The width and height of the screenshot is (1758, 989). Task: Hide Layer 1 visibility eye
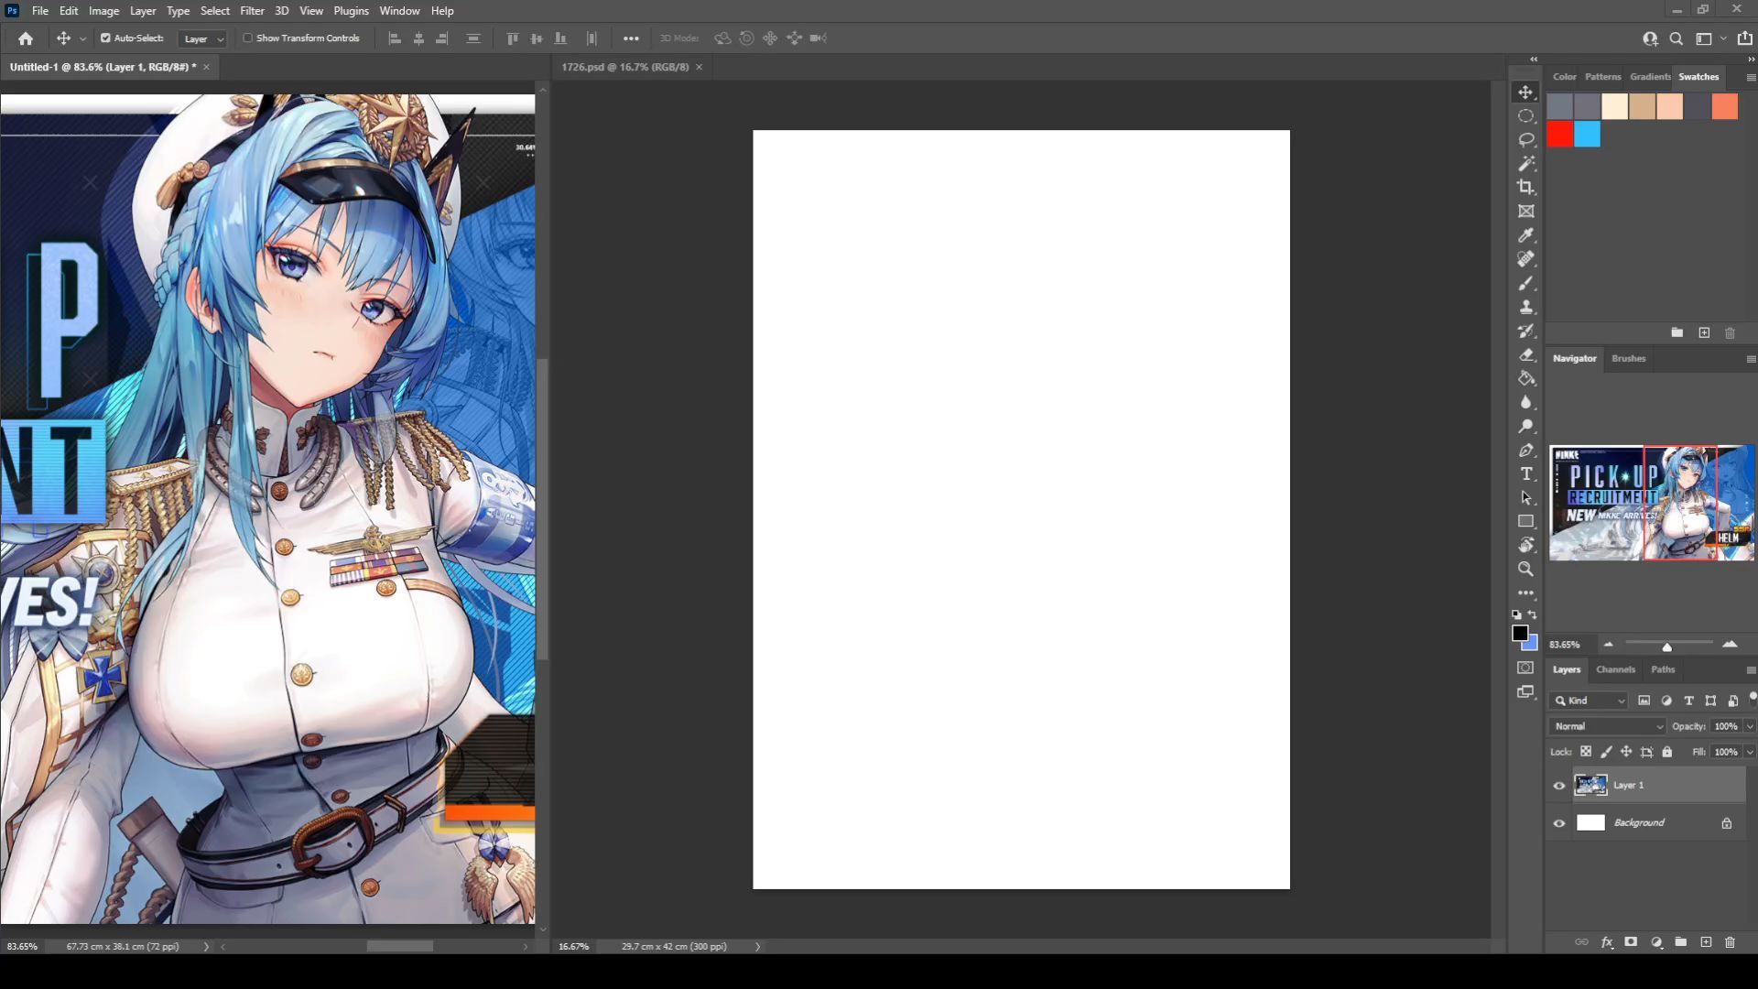coord(1559,786)
